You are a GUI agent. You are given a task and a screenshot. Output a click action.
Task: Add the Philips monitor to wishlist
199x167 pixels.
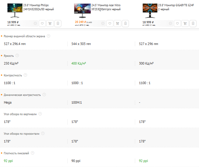pos(42,23)
